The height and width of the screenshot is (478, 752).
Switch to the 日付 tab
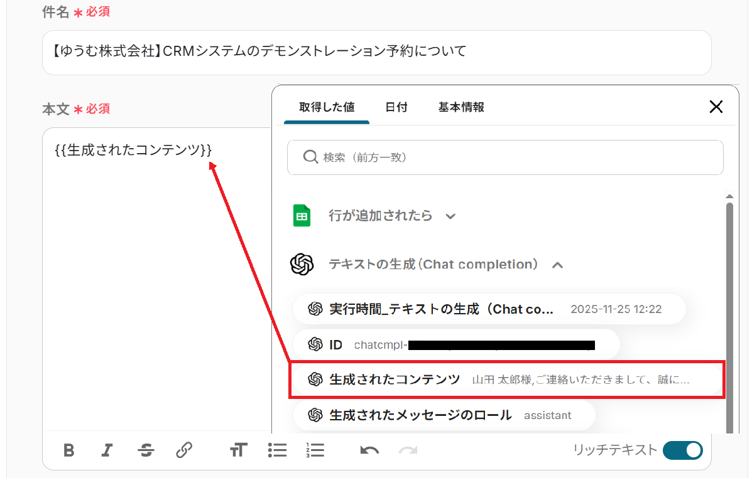click(x=396, y=107)
